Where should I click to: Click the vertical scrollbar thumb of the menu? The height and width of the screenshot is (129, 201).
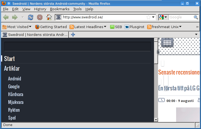(x=156, y=53)
